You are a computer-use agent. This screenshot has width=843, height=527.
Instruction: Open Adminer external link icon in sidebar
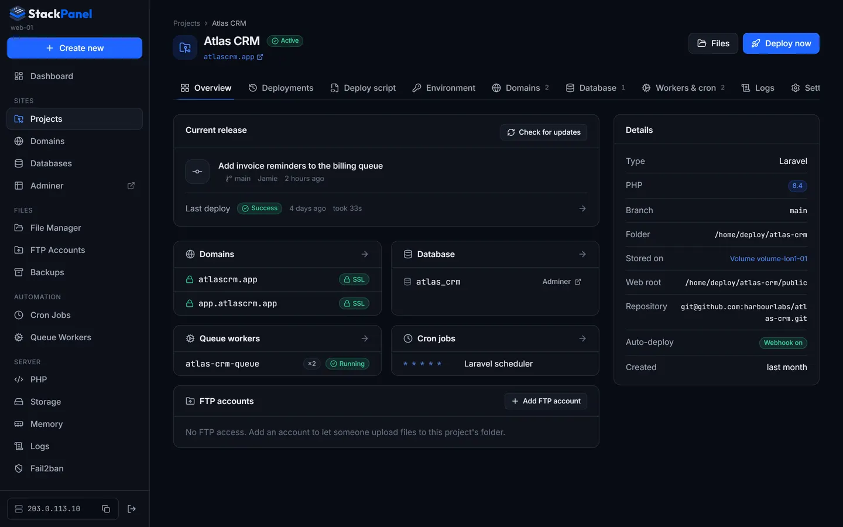pos(131,186)
